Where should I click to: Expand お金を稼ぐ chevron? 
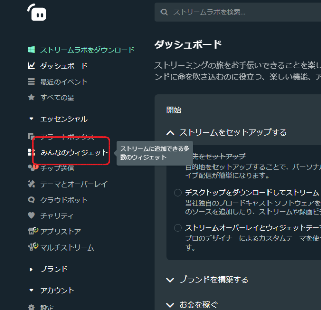[x=170, y=305]
